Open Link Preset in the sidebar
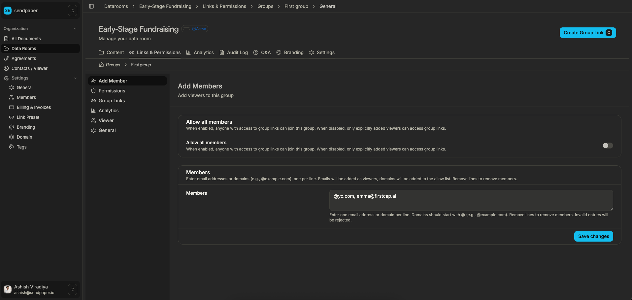This screenshot has width=632, height=300. point(28,117)
